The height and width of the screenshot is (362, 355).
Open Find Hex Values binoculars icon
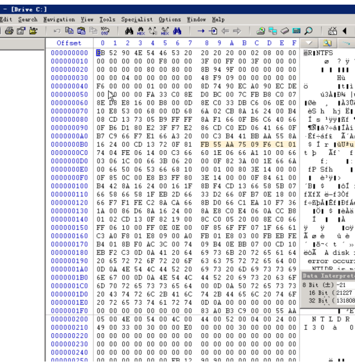click(141, 31)
